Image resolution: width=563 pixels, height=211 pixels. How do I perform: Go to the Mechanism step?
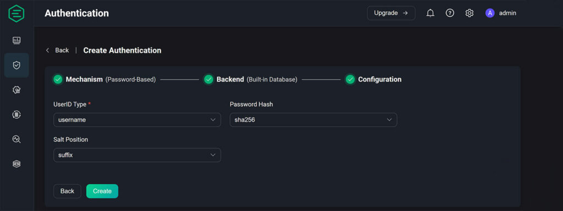tap(104, 79)
